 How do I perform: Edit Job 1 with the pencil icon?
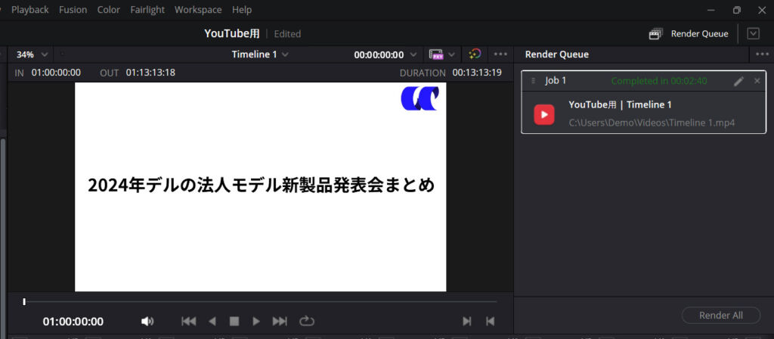pos(738,81)
